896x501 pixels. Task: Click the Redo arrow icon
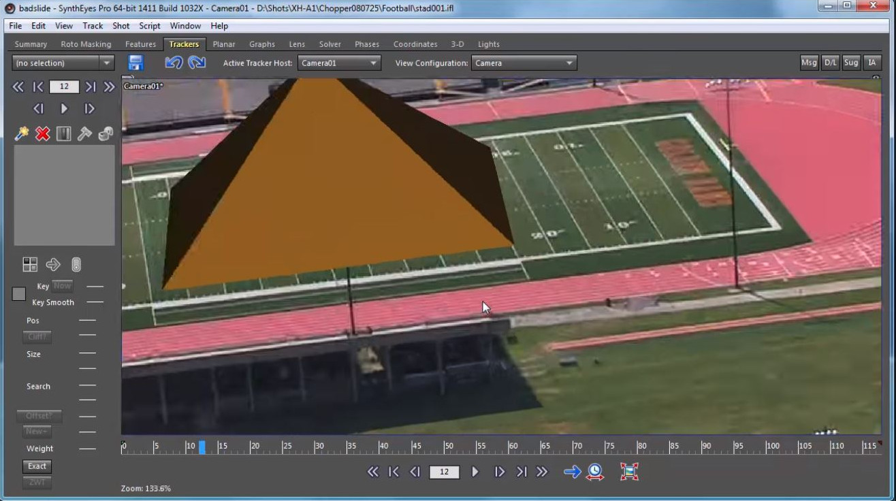pos(197,63)
